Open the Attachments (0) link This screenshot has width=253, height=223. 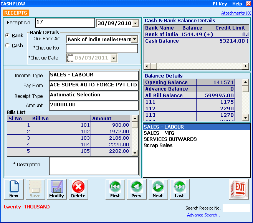[x=236, y=13]
